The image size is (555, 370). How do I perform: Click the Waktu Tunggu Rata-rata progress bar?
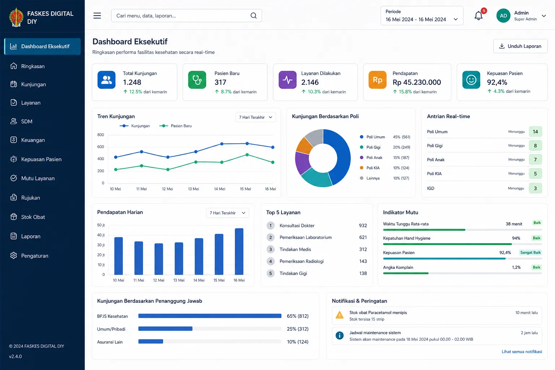click(x=462, y=230)
